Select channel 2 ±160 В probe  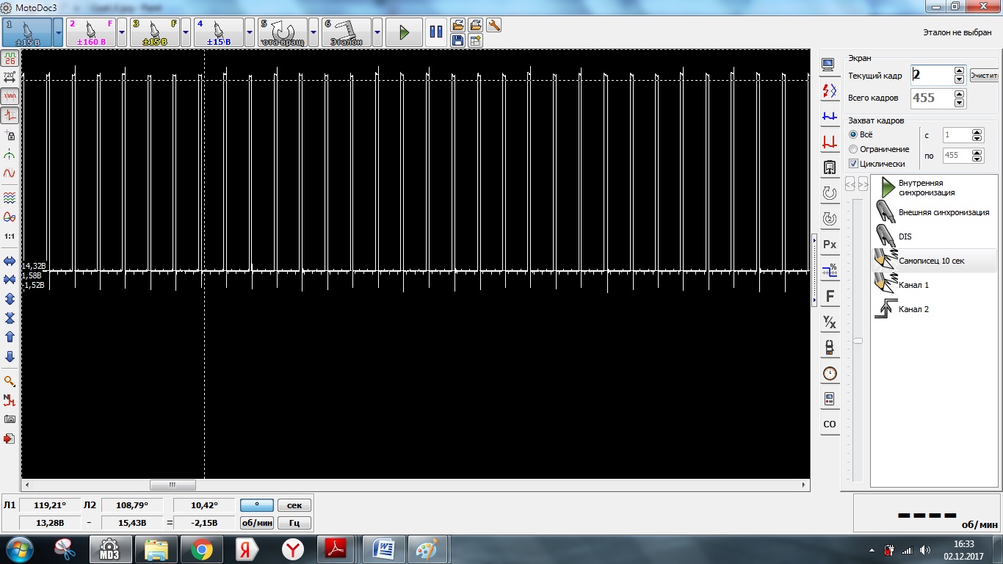coord(91,32)
